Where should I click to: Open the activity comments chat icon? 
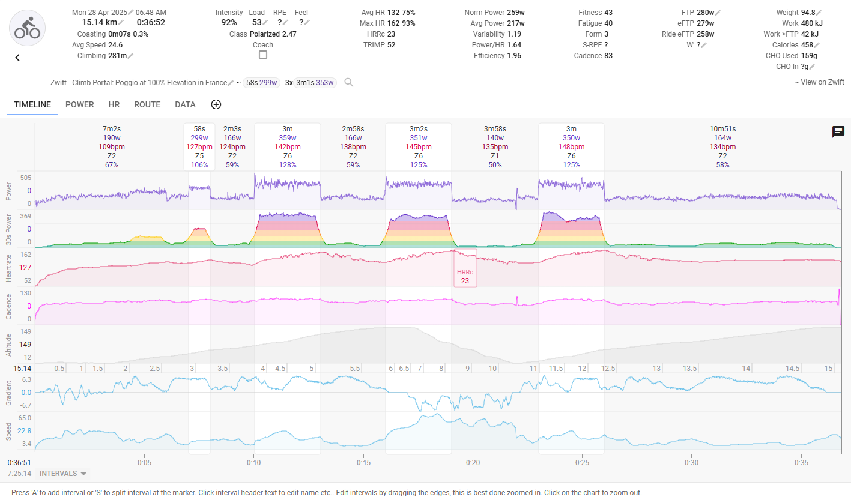click(x=838, y=132)
